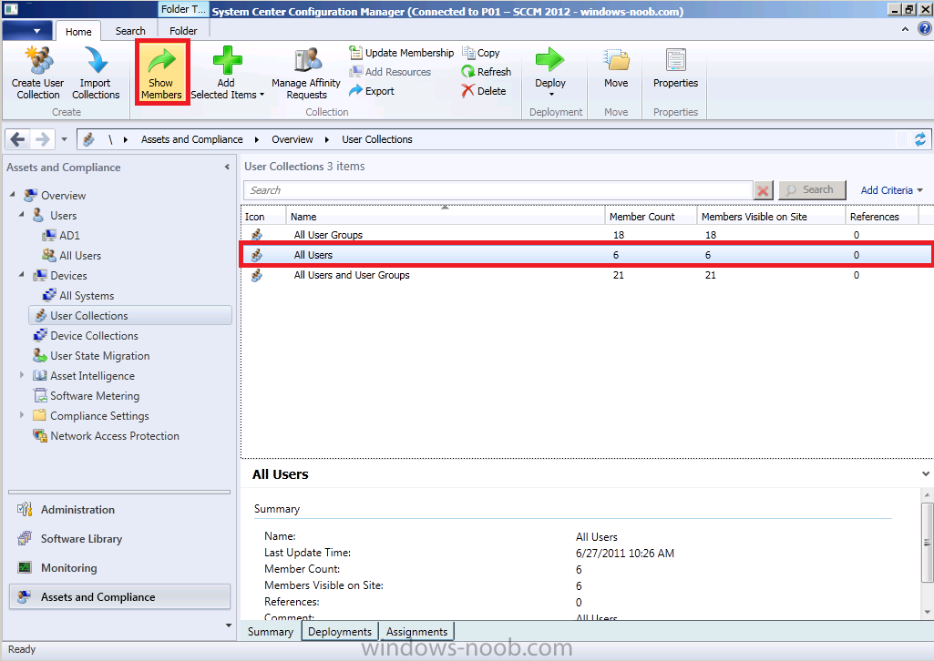Open workspace options arrow at pane bottom

(x=228, y=625)
